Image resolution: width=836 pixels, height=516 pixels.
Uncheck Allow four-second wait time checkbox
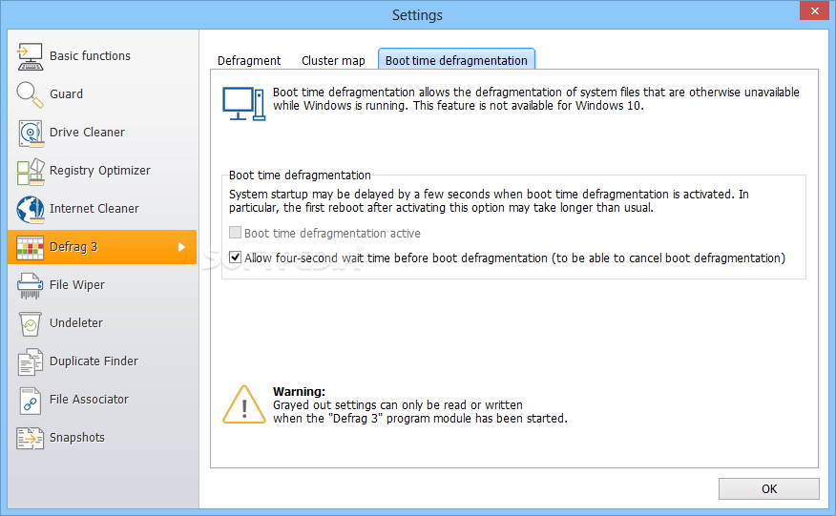[x=235, y=258]
